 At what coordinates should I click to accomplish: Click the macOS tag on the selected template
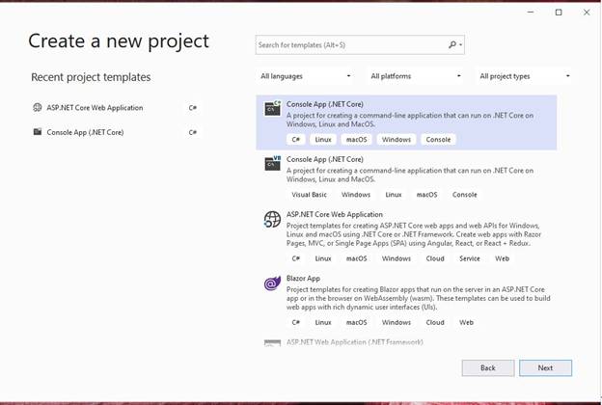click(356, 140)
